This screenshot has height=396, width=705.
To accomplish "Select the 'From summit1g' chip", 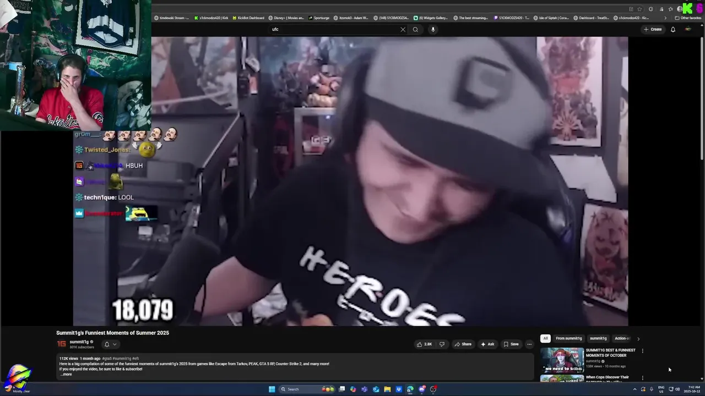I will click(569, 338).
